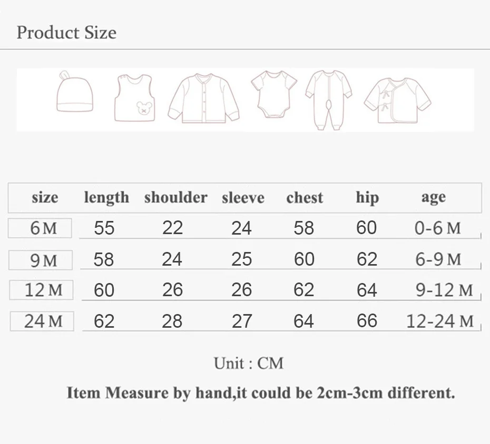Image resolution: width=490 pixels, height=444 pixels.
Task: Click the shoulder column header
Action: point(176,197)
